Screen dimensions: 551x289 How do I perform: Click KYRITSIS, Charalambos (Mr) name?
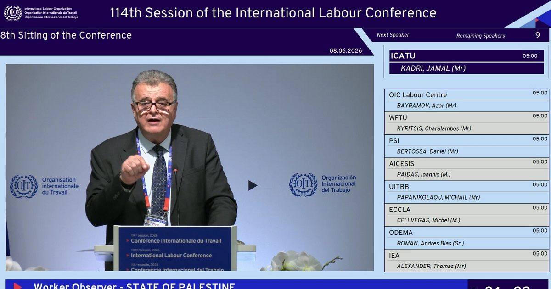pyautogui.click(x=434, y=128)
